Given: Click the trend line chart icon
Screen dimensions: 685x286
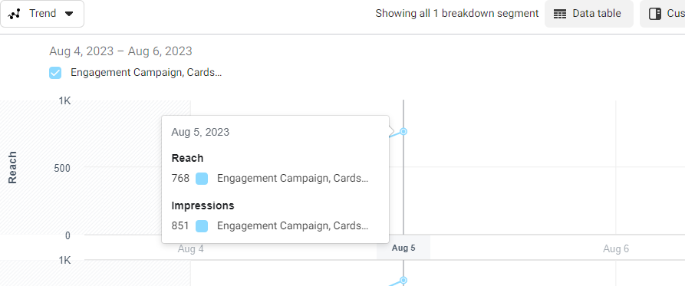Looking at the screenshot, I should [15, 14].
